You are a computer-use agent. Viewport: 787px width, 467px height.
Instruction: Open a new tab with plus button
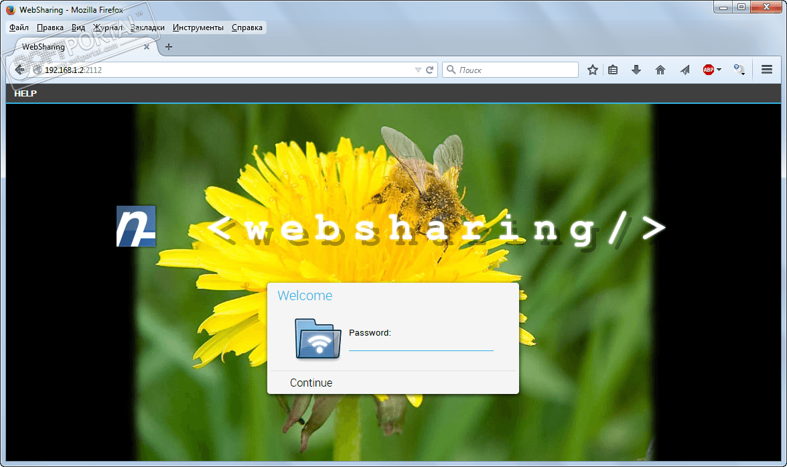pyautogui.click(x=169, y=47)
